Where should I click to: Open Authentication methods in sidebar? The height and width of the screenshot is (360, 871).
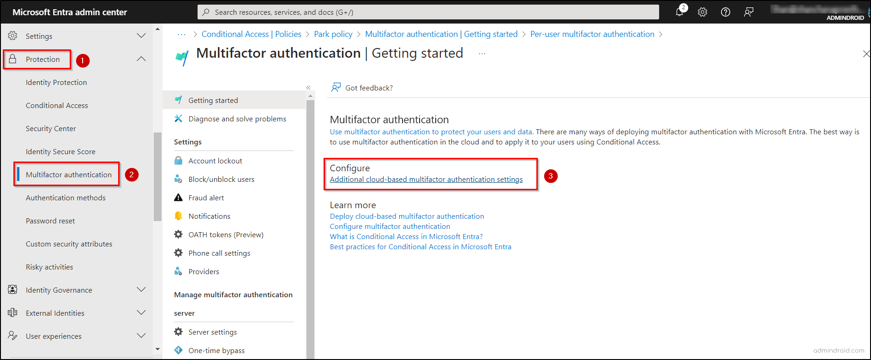pyautogui.click(x=66, y=198)
